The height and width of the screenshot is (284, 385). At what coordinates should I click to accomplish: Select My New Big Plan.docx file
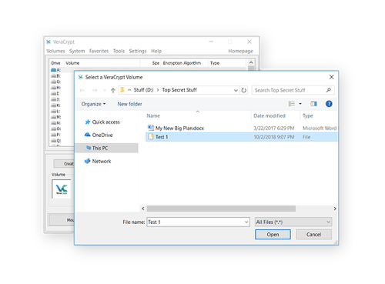pyautogui.click(x=179, y=128)
